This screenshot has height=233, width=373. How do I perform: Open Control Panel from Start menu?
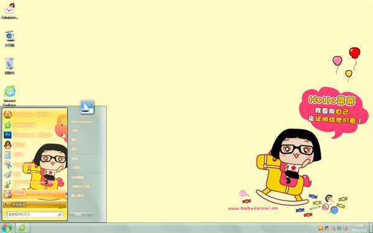point(78,177)
